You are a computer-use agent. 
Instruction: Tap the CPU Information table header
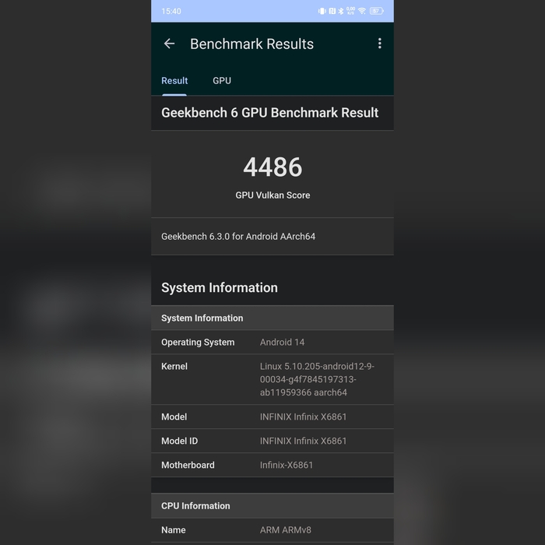[272, 506]
